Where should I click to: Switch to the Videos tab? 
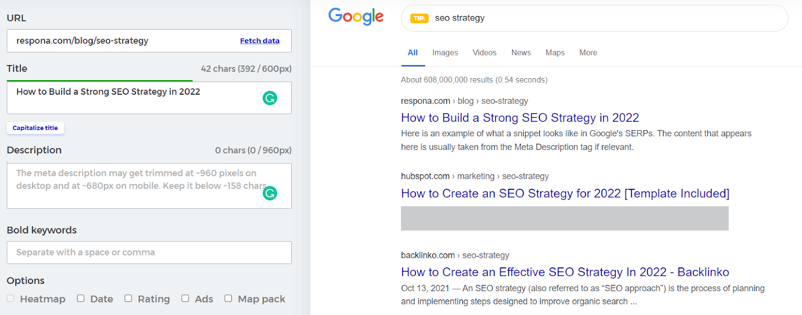[x=484, y=53]
